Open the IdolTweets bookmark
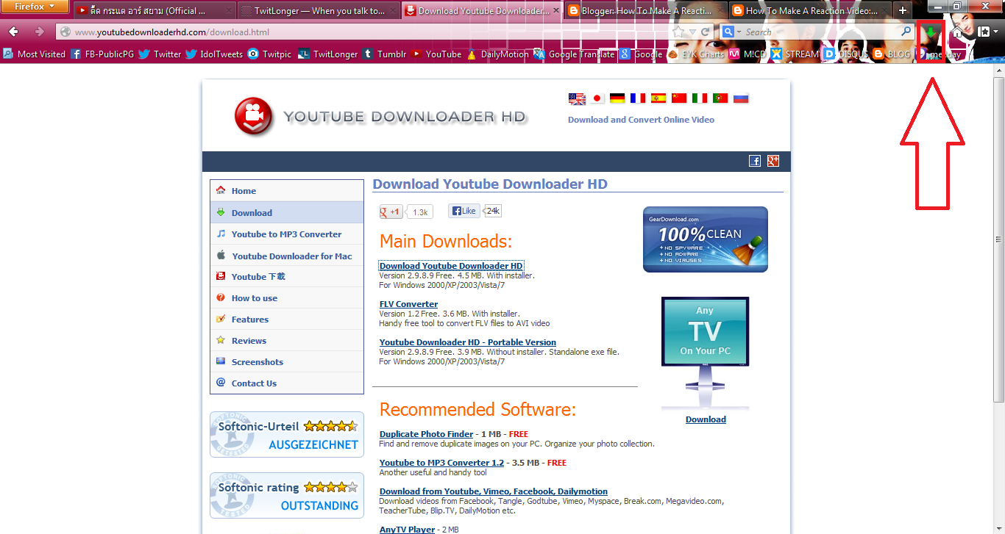 click(x=215, y=54)
